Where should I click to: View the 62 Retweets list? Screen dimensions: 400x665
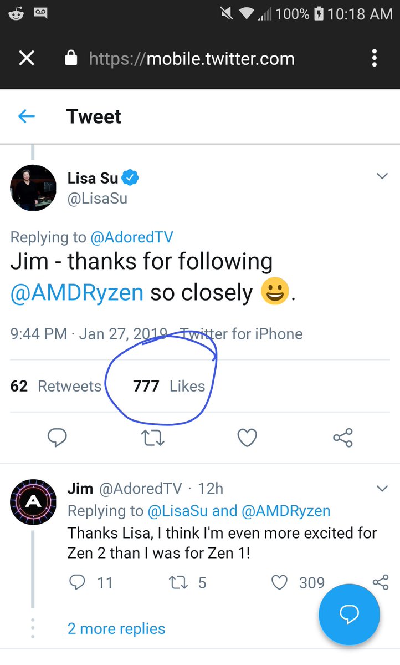(55, 386)
